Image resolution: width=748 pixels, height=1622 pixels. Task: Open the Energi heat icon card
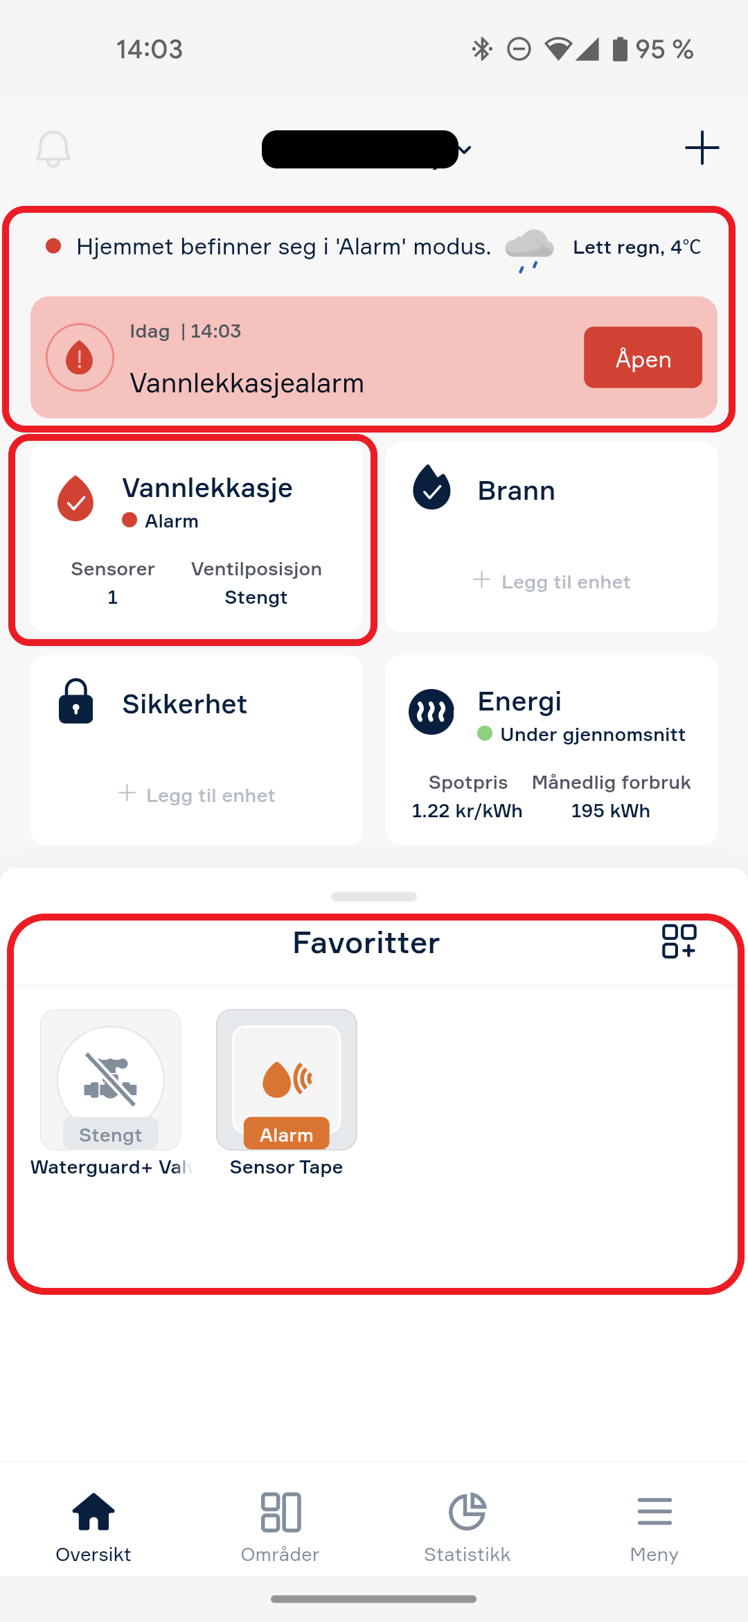(552, 751)
